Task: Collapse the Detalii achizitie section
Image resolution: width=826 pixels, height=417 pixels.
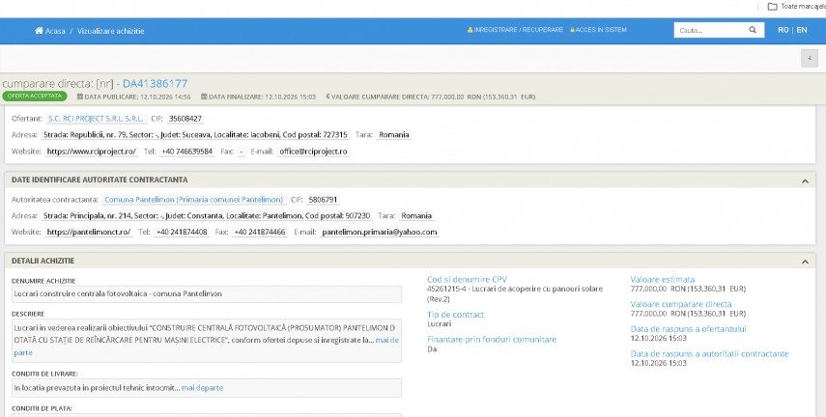Action: [x=805, y=262]
